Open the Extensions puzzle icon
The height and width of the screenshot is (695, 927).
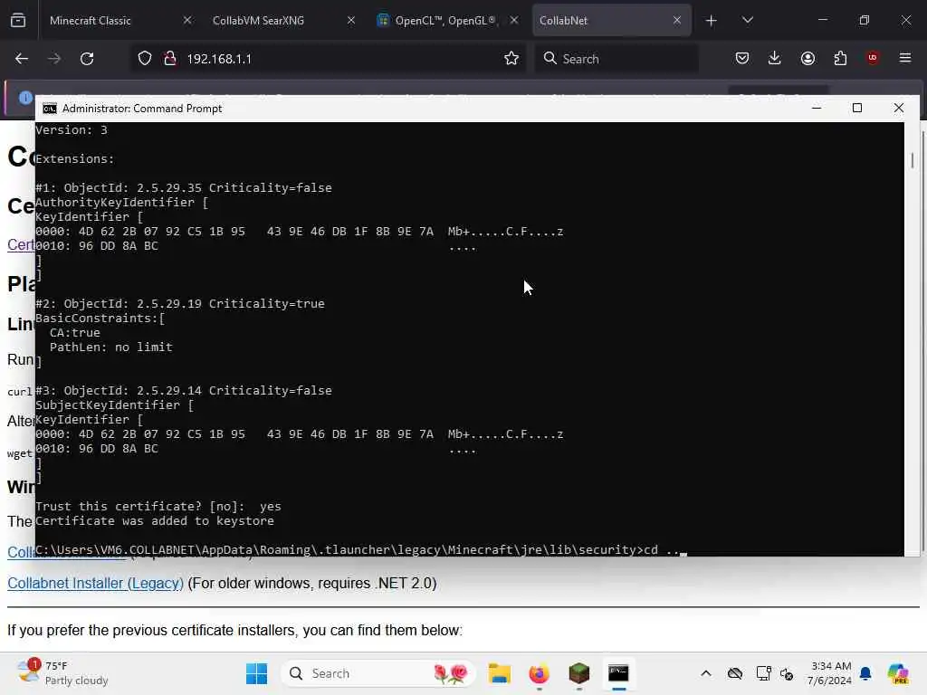(x=840, y=58)
